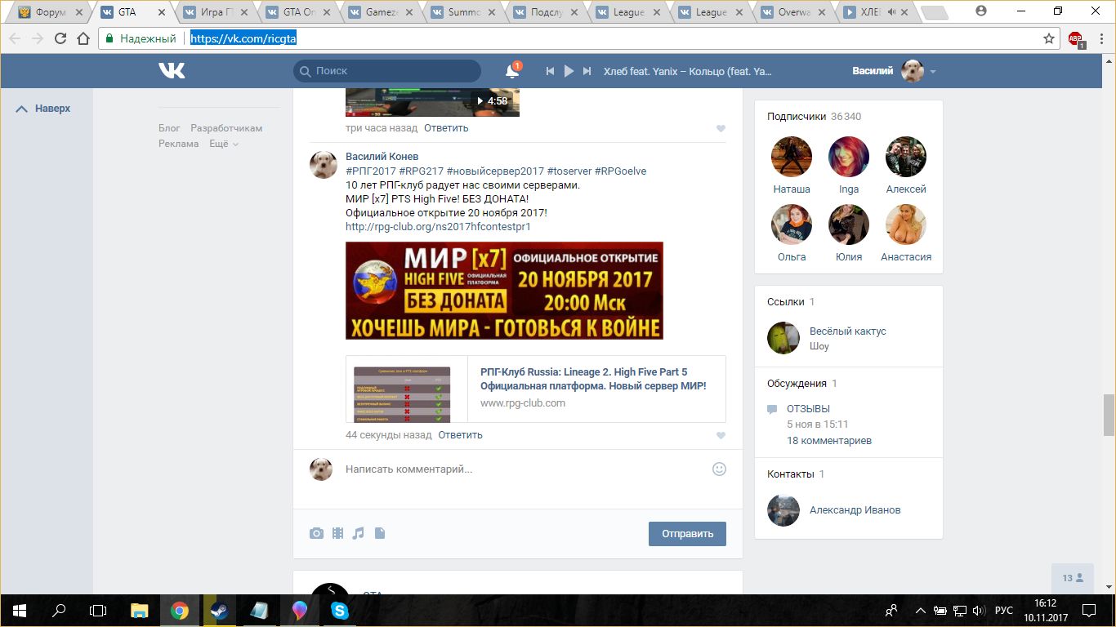Open Василий Конев comment author link
Viewport: 1116px width, 627px height.
coord(382,156)
